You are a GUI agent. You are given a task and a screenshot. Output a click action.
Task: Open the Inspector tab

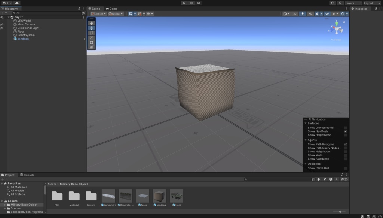[x=359, y=9]
